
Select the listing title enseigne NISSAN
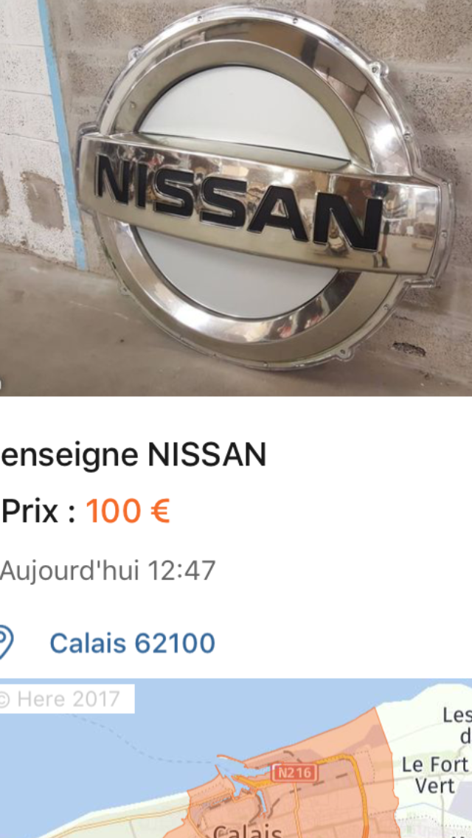tap(133, 455)
